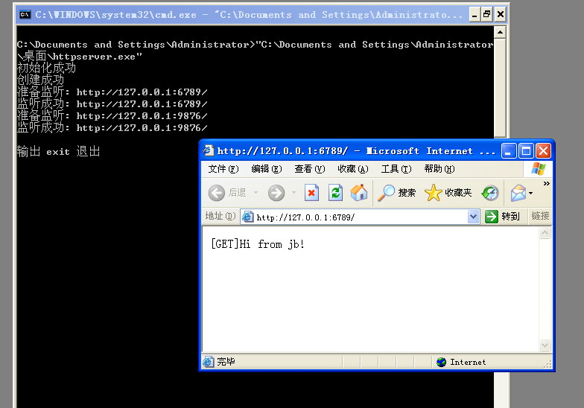Open the History clock icon
The width and height of the screenshot is (584, 408).
click(x=490, y=193)
